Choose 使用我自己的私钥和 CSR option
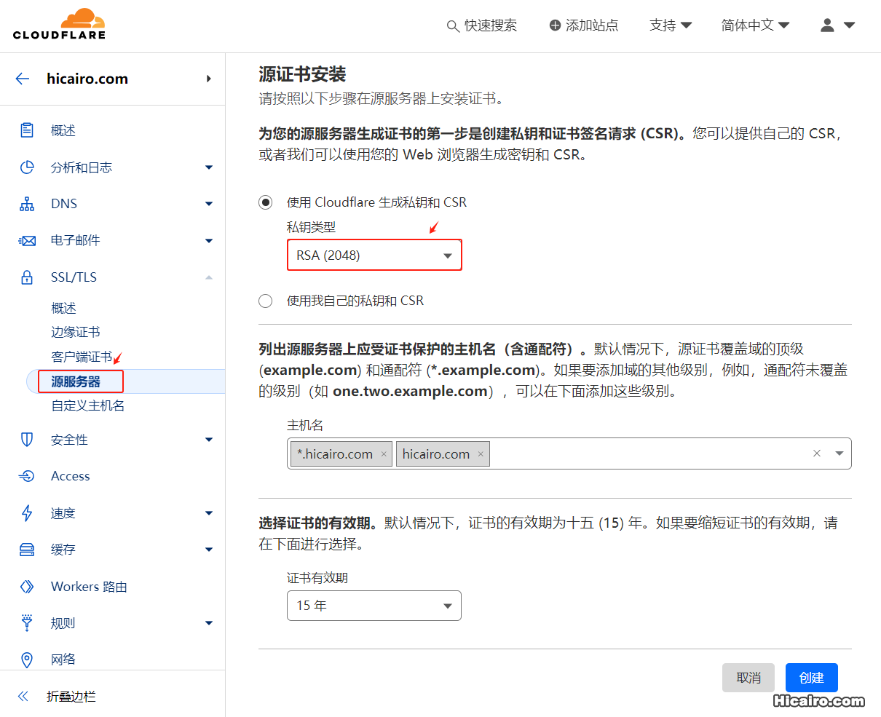 [x=265, y=301]
